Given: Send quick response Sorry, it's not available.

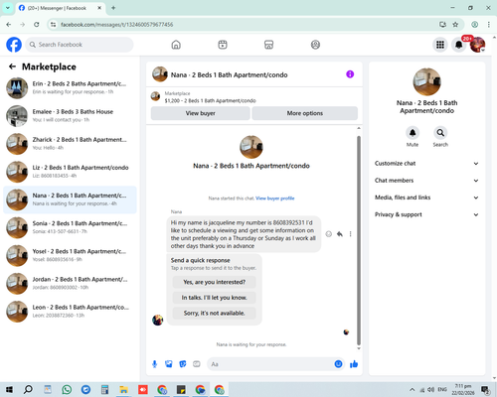Looking at the screenshot, I should tap(215, 313).
